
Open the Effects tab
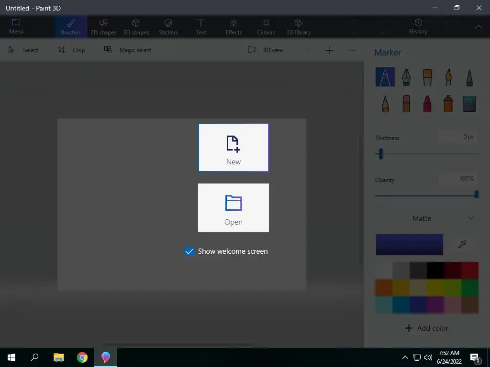234,27
